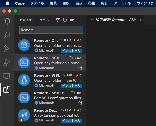
Task: Click the Remote search input field
Action: pos(51,30)
